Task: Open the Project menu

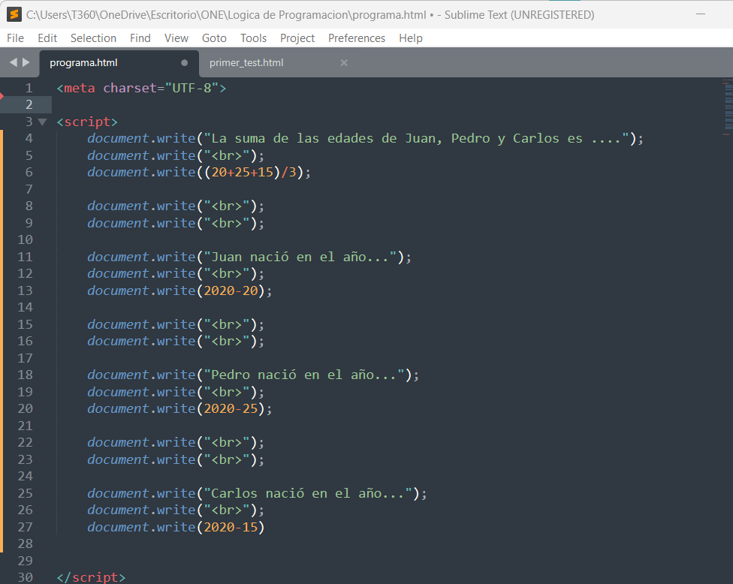Action: pos(297,38)
